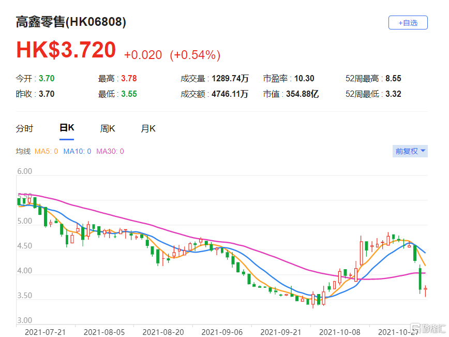
Task: Click the 5.00 price axis label
Action: [25, 221]
